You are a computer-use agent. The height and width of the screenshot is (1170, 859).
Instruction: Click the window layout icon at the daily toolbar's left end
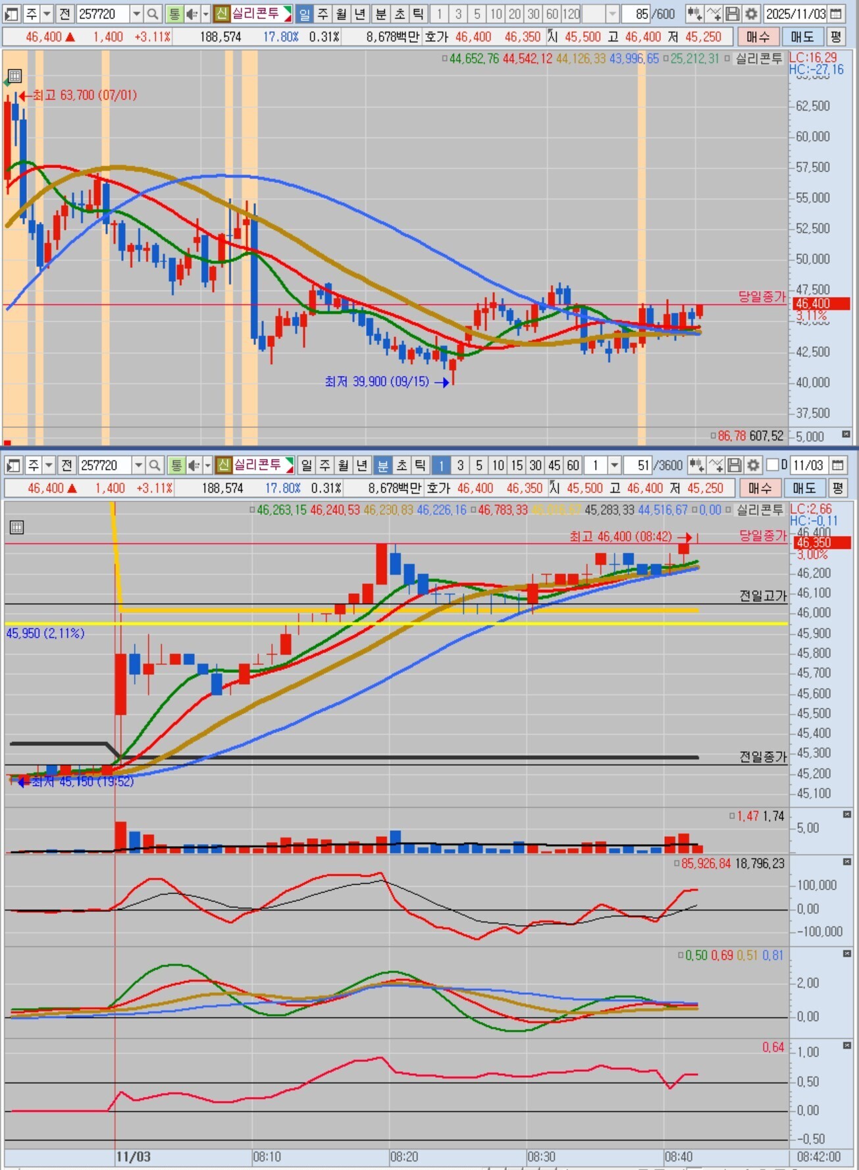(x=11, y=14)
